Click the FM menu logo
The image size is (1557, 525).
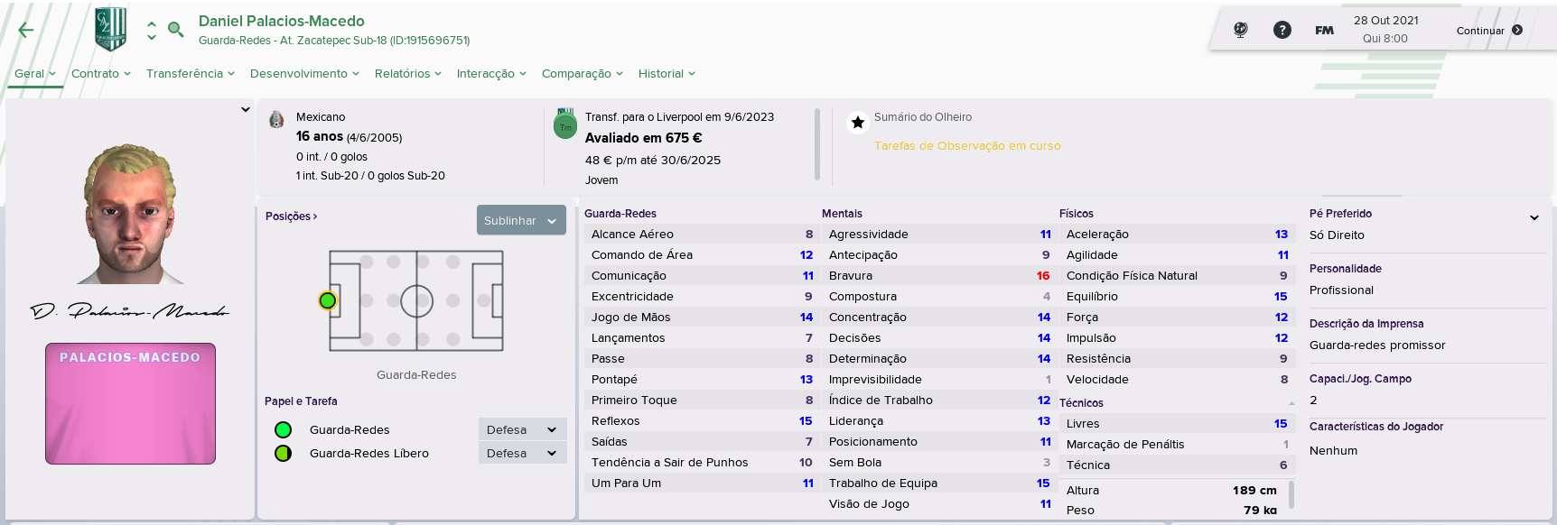1324,30
